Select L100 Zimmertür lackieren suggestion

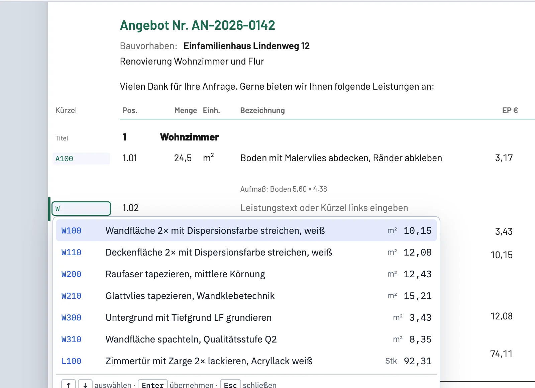click(246, 361)
